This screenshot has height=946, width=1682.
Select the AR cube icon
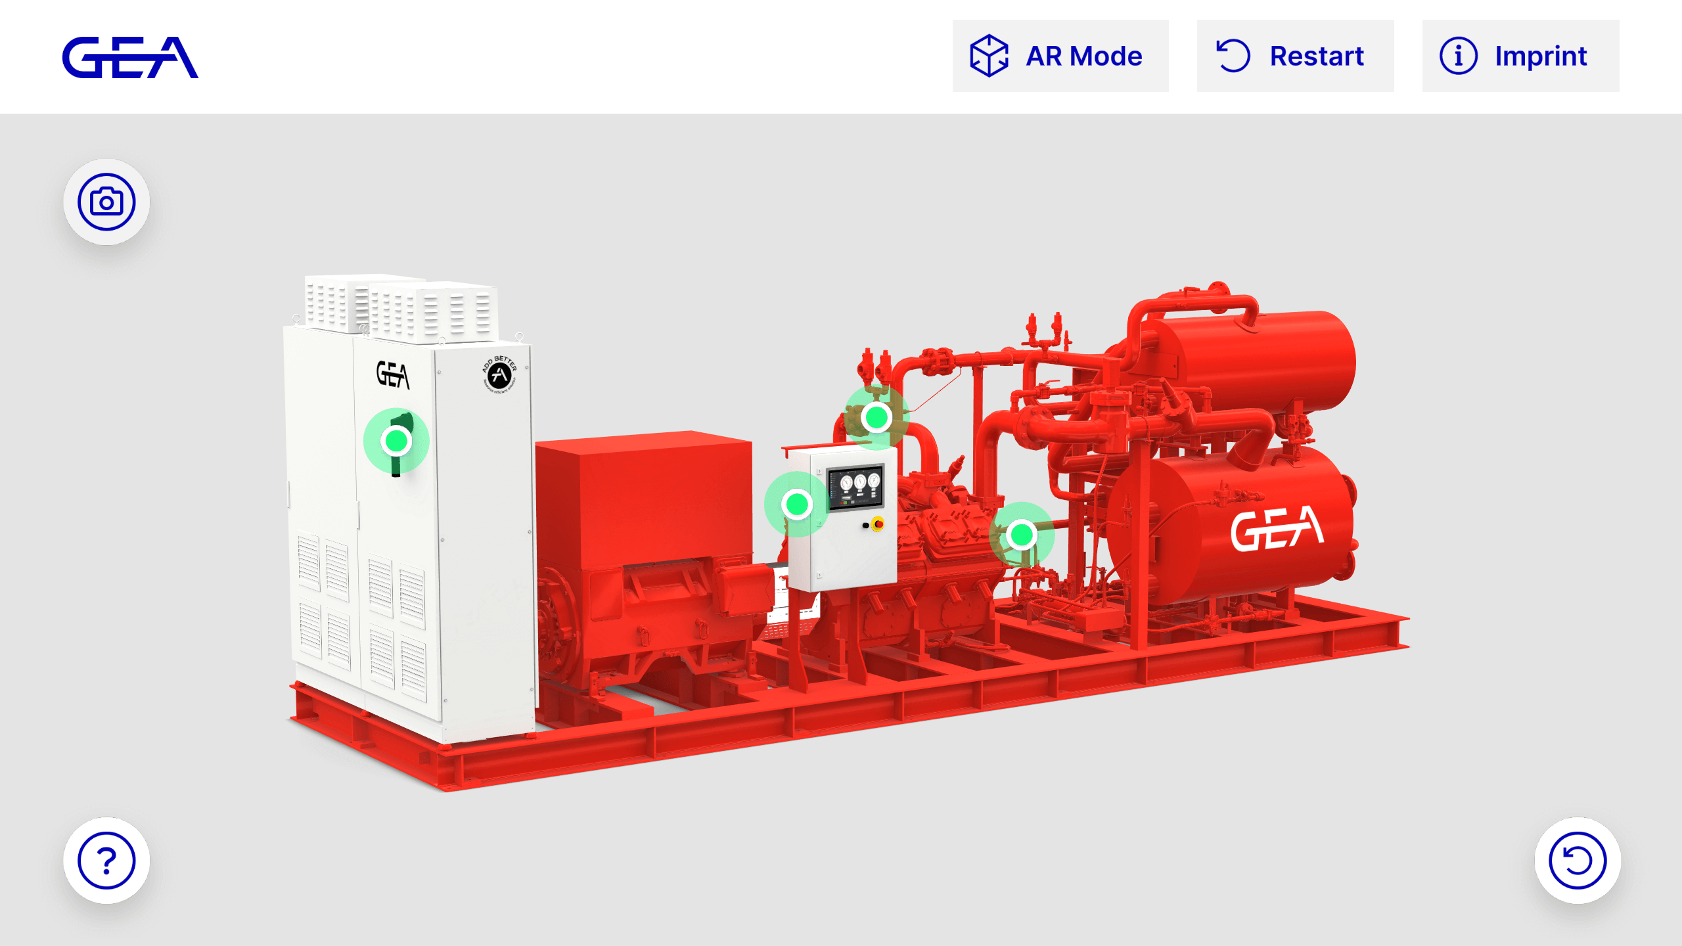pos(989,55)
